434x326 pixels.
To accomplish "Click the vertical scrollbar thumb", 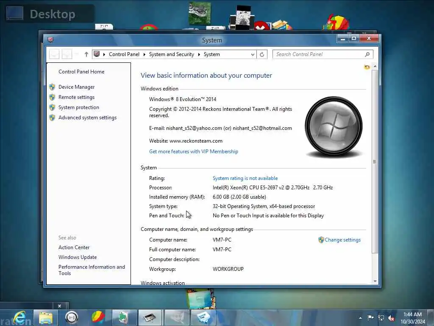I will [375, 162].
